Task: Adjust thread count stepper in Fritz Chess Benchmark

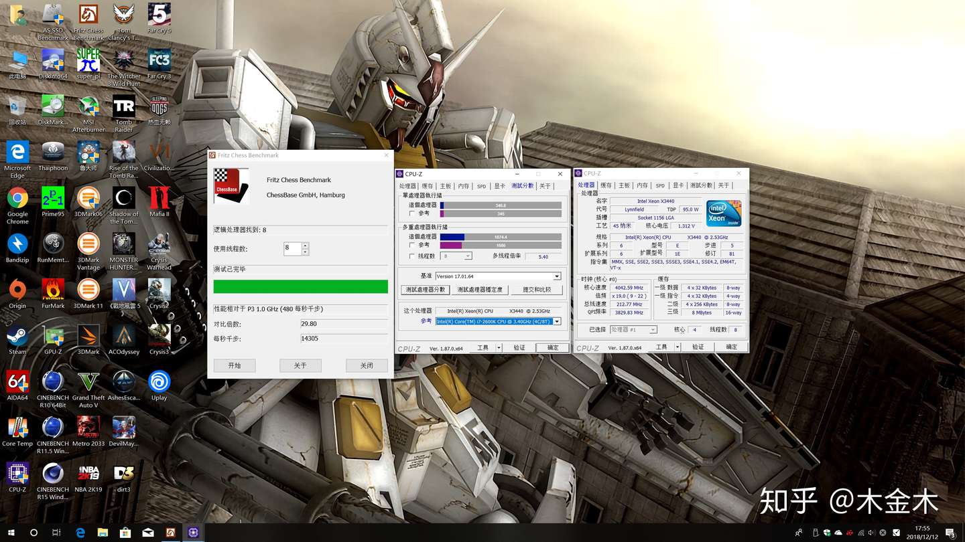Action: click(306, 248)
